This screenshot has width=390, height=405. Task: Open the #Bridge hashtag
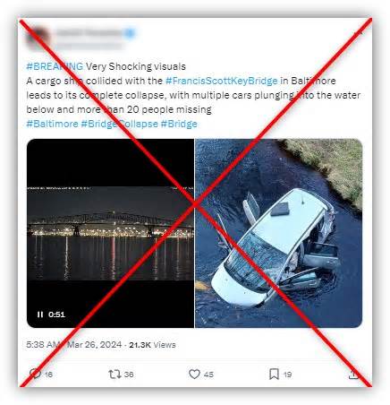click(x=179, y=124)
